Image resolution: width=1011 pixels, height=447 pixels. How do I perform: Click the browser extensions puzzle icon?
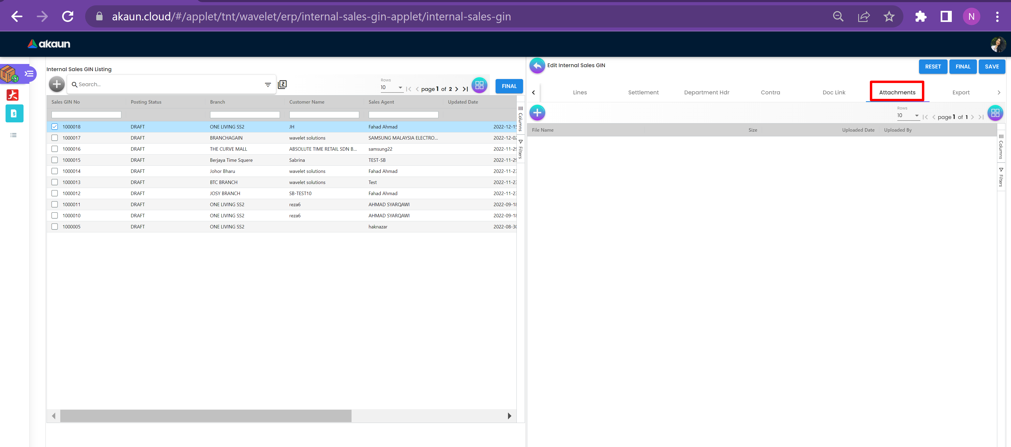click(920, 16)
